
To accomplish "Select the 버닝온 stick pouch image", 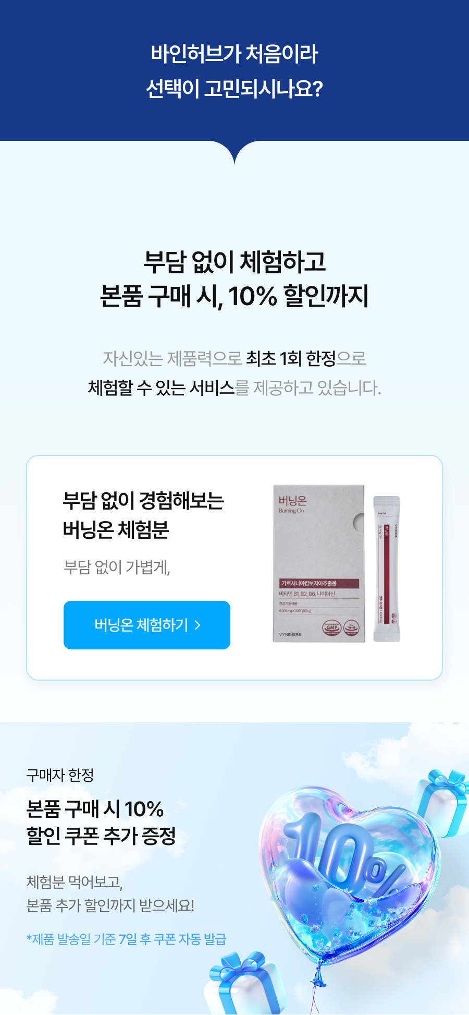I will (387, 569).
